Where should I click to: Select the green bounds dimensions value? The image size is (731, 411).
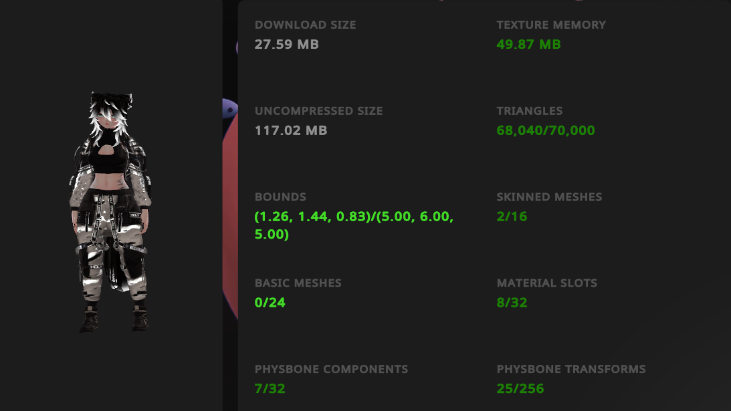point(354,226)
